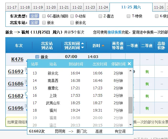The width and height of the screenshot is (168, 139).
Task: Click 有 second-class availability for G1682
Action: click(x=147, y=96)
